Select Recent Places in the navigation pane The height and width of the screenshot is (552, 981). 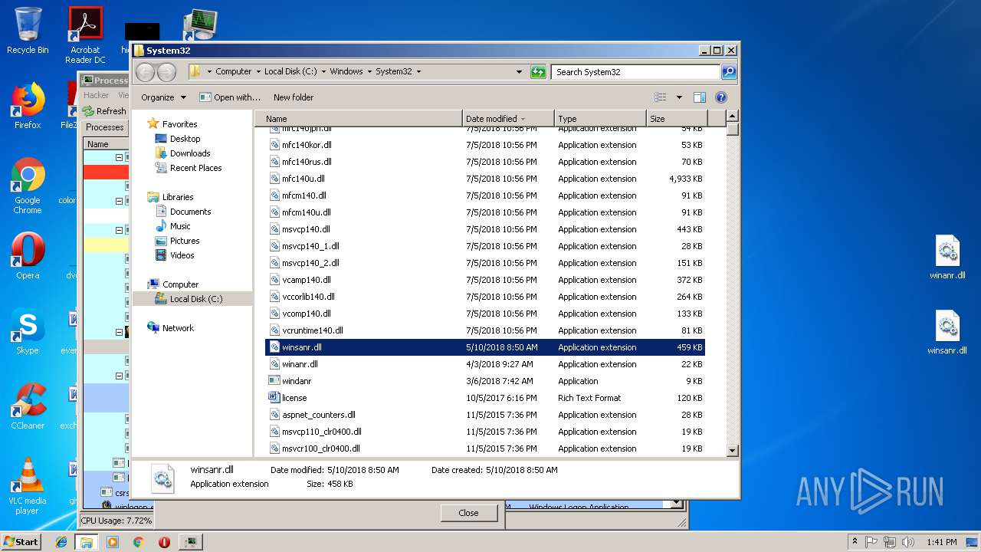pos(195,168)
